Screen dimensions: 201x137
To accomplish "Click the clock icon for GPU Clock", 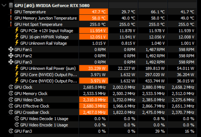I will tap(11, 87).
